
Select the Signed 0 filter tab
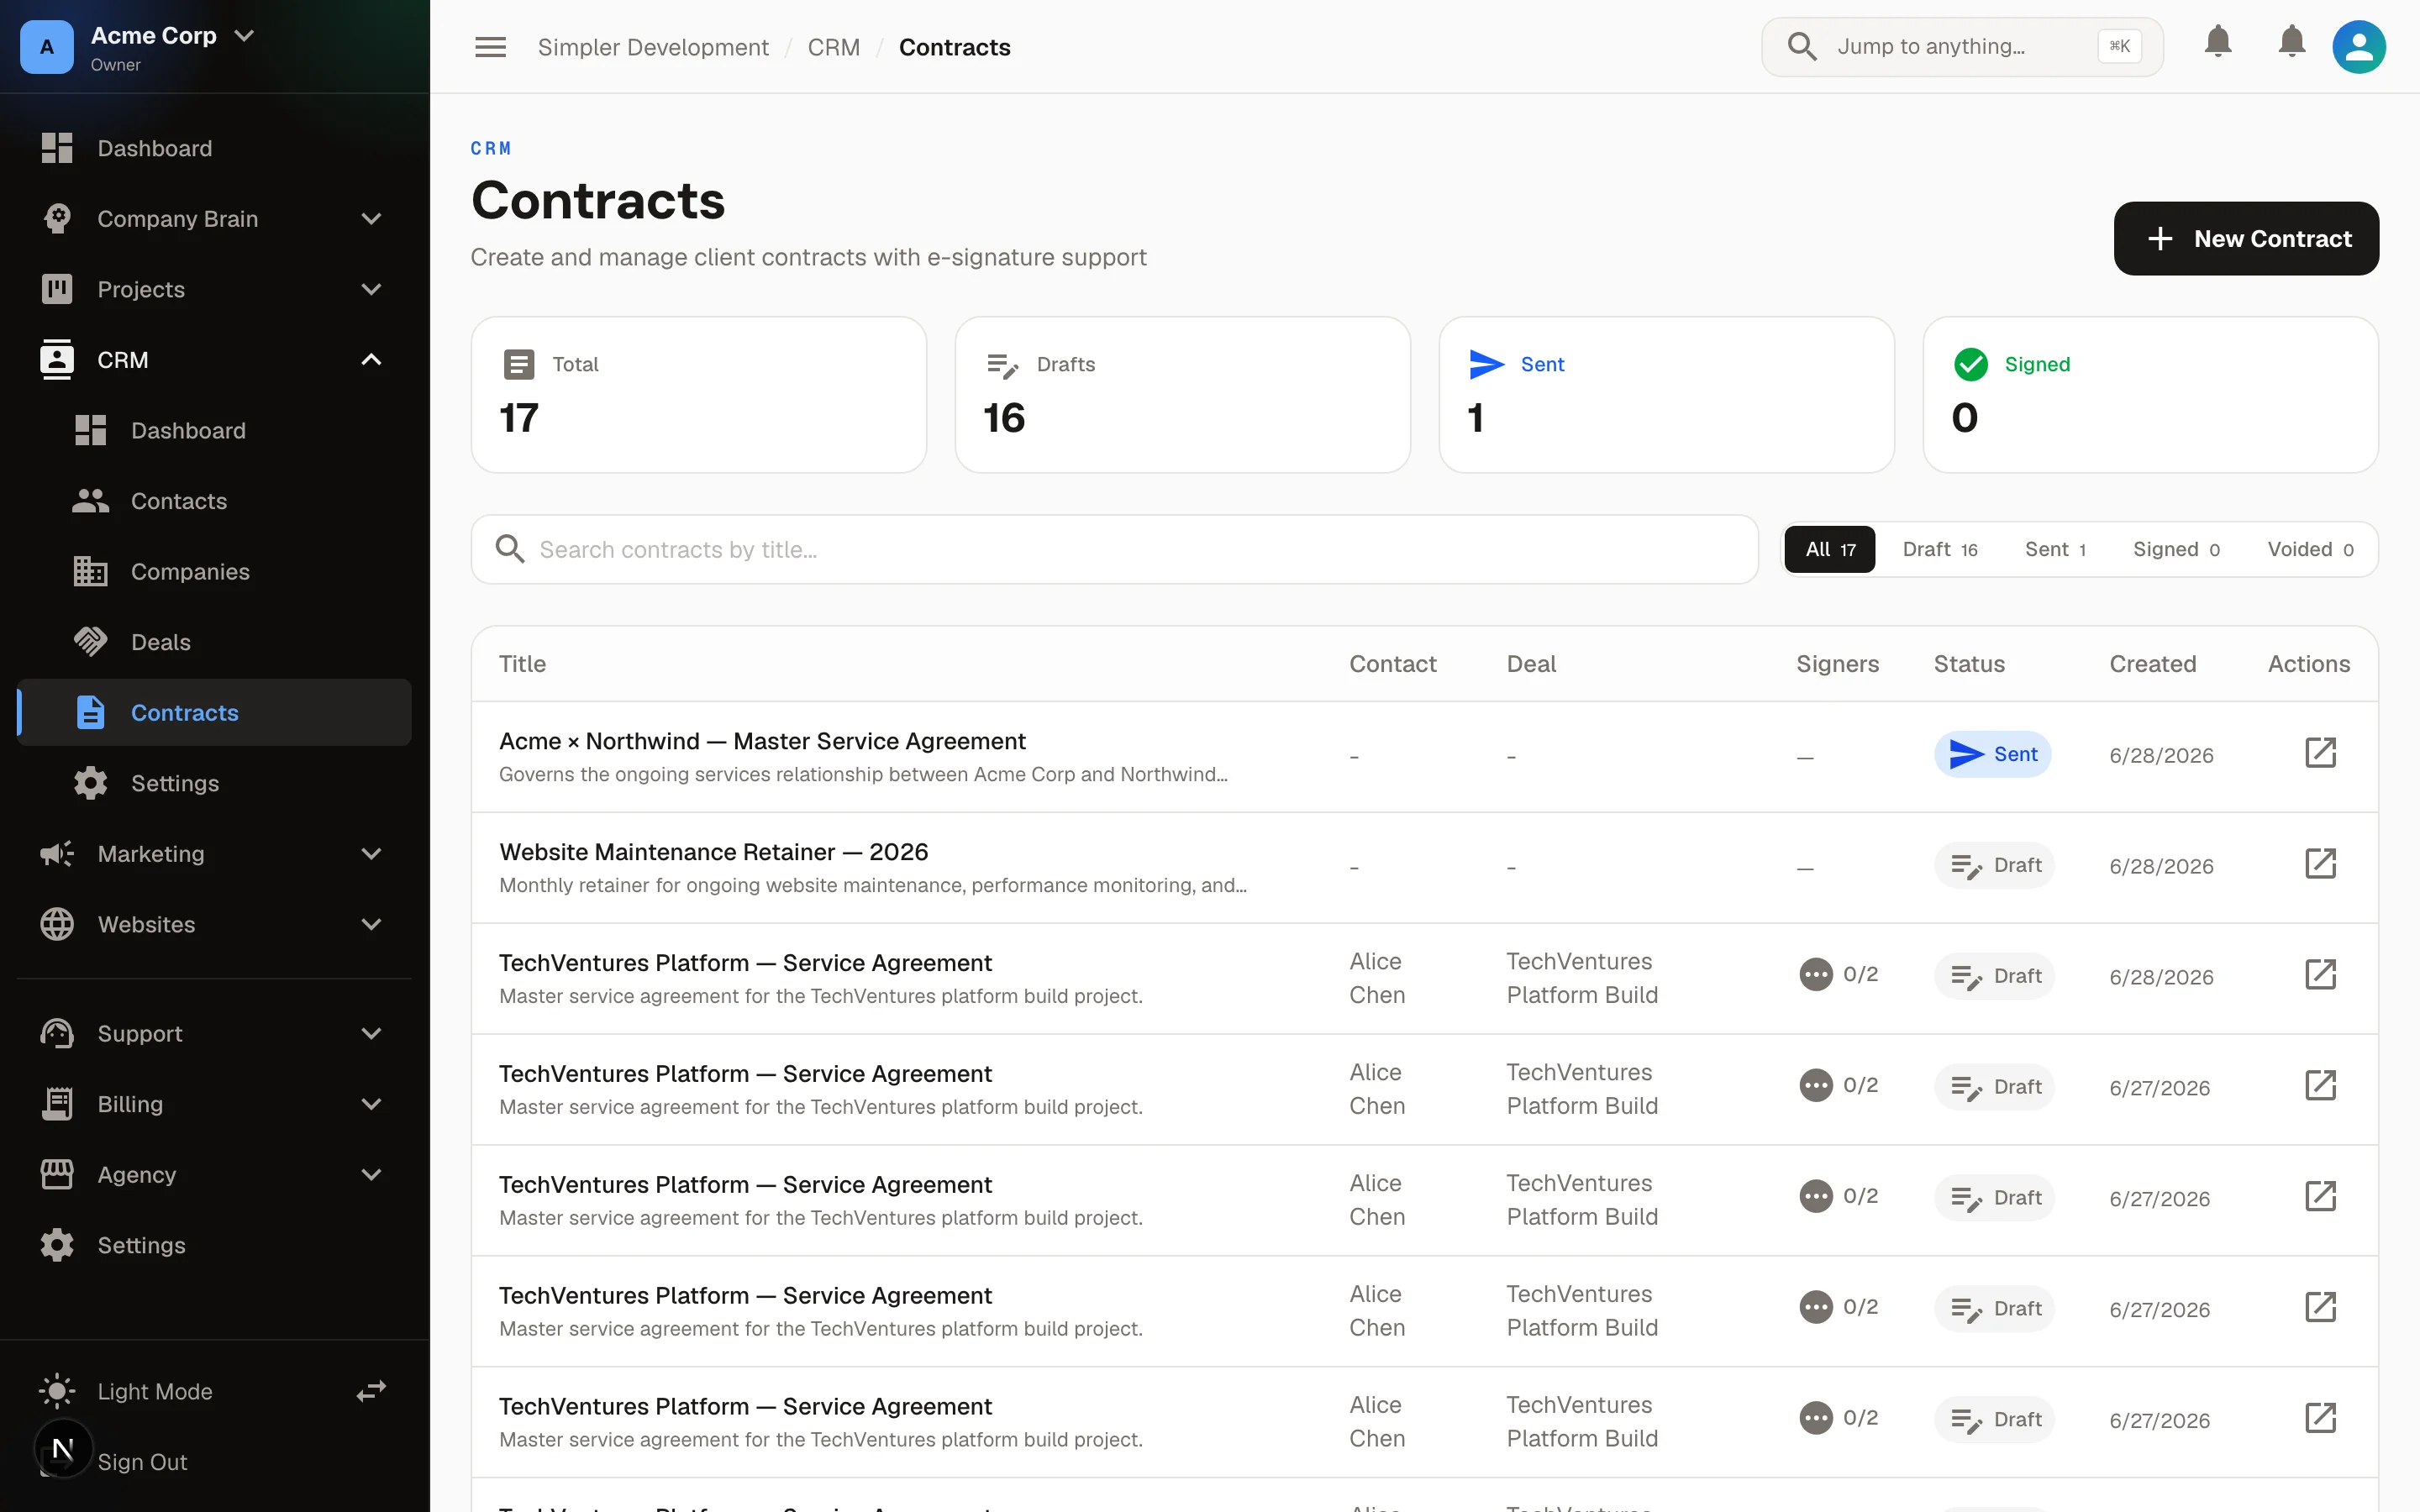tap(2176, 549)
